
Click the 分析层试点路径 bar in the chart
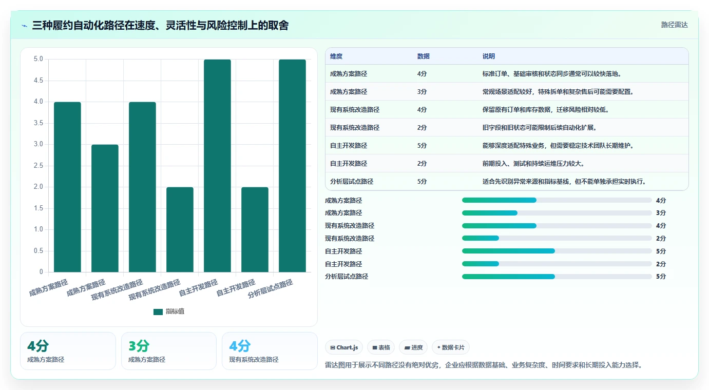(292, 166)
